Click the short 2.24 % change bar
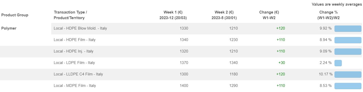 [338, 63]
